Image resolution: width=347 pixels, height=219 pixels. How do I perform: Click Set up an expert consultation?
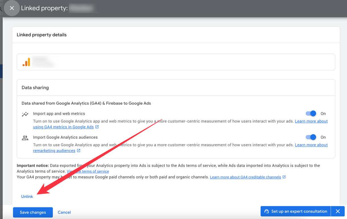[x=295, y=211]
